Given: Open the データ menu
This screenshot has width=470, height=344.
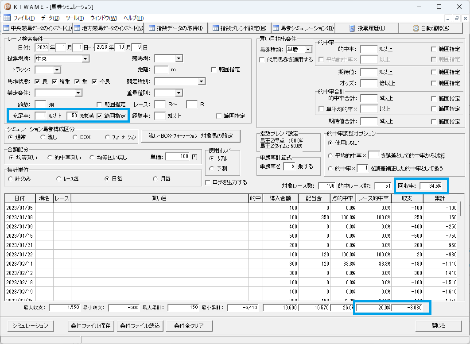Looking at the screenshot, I should [50, 18].
